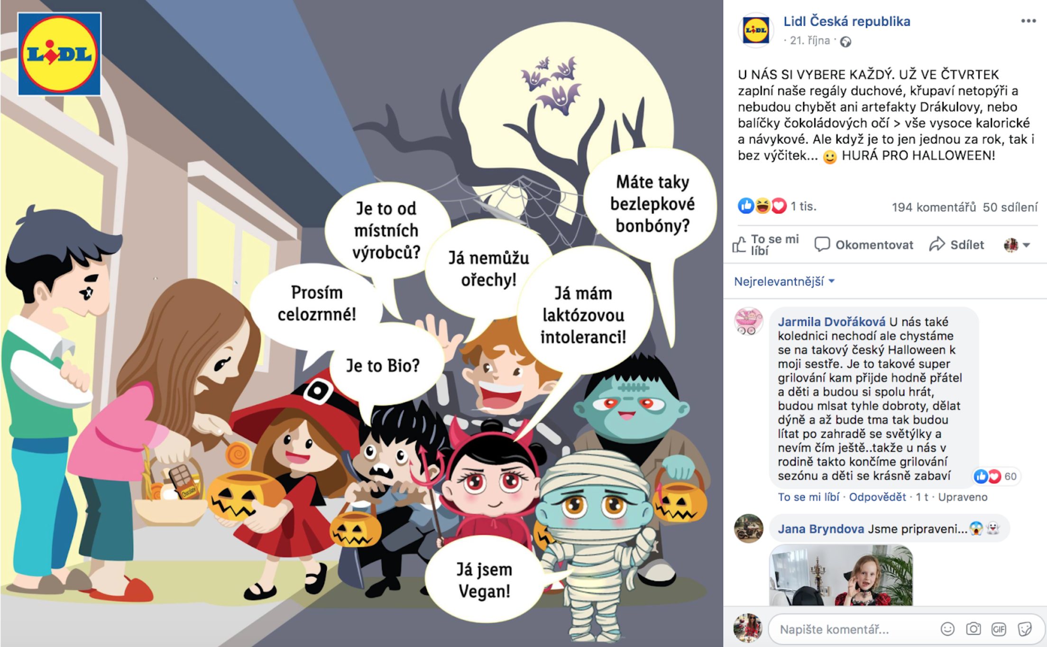Click the emoji smiley icon in comment box
The height and width of the screenshot is (647, 1047).
[947, 629]
